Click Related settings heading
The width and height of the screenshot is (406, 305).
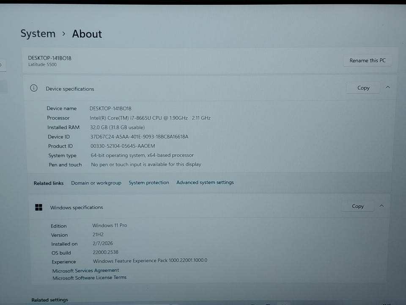(50, 300)
